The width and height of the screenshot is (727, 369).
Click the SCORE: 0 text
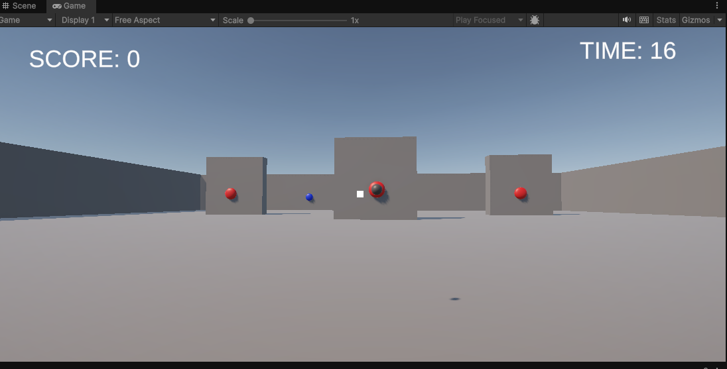(84, 59)
